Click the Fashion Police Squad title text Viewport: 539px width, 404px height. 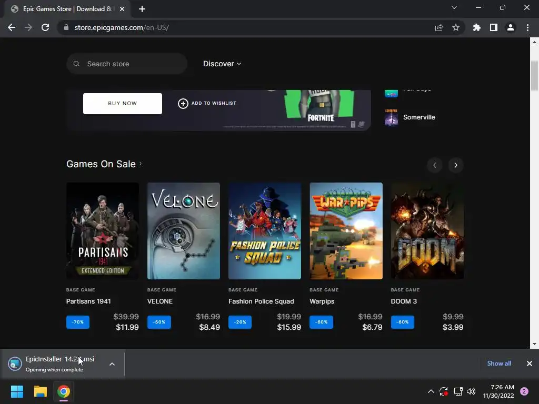click(x=261, y=301)
